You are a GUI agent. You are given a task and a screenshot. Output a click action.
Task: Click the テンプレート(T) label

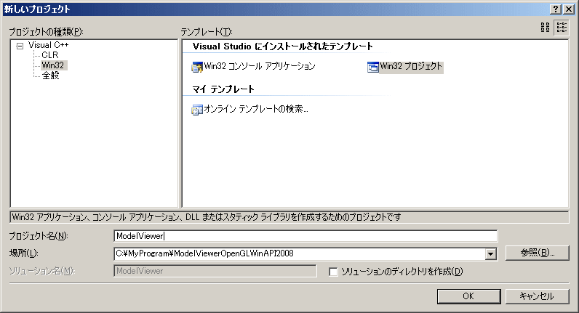click(x=207, y=32)
